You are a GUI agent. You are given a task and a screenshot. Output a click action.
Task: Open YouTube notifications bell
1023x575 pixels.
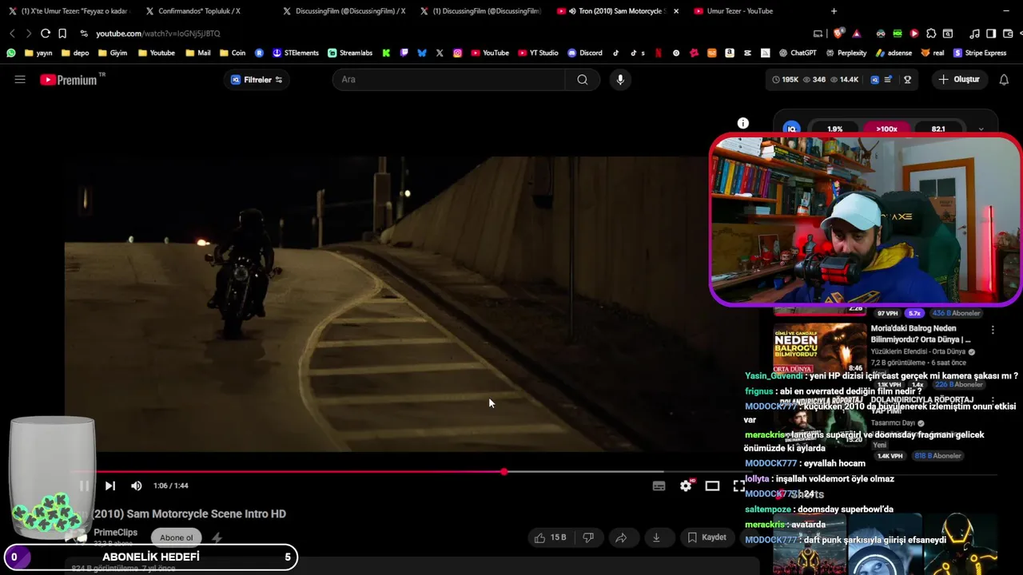tap(1004, 79)
